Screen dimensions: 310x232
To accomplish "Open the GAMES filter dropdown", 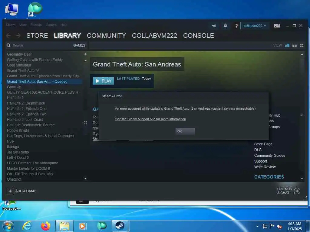I will coord(79,45).
